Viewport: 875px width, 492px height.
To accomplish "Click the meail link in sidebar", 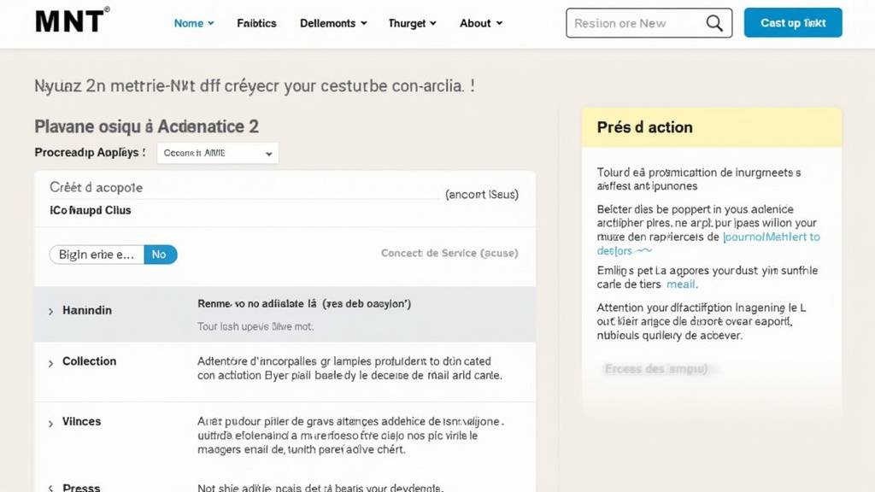I will point(681,284).
